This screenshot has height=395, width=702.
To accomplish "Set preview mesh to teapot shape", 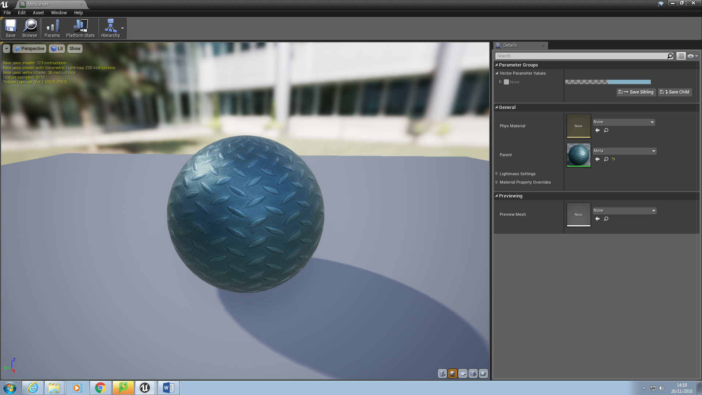I will click(483, 373).
